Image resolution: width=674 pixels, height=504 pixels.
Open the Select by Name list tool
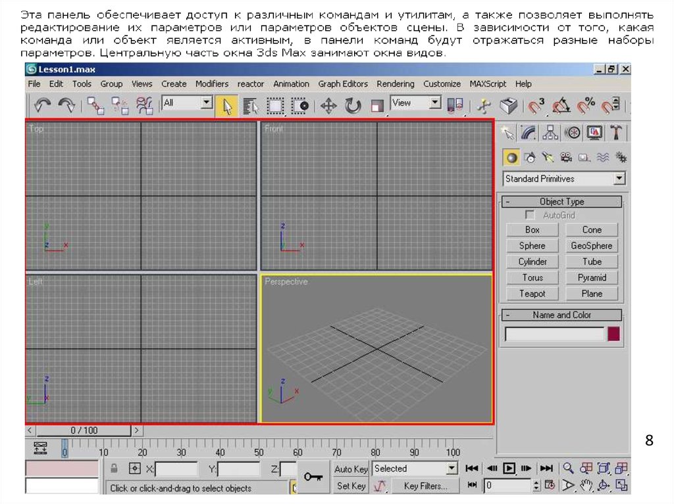pos(250,105)
